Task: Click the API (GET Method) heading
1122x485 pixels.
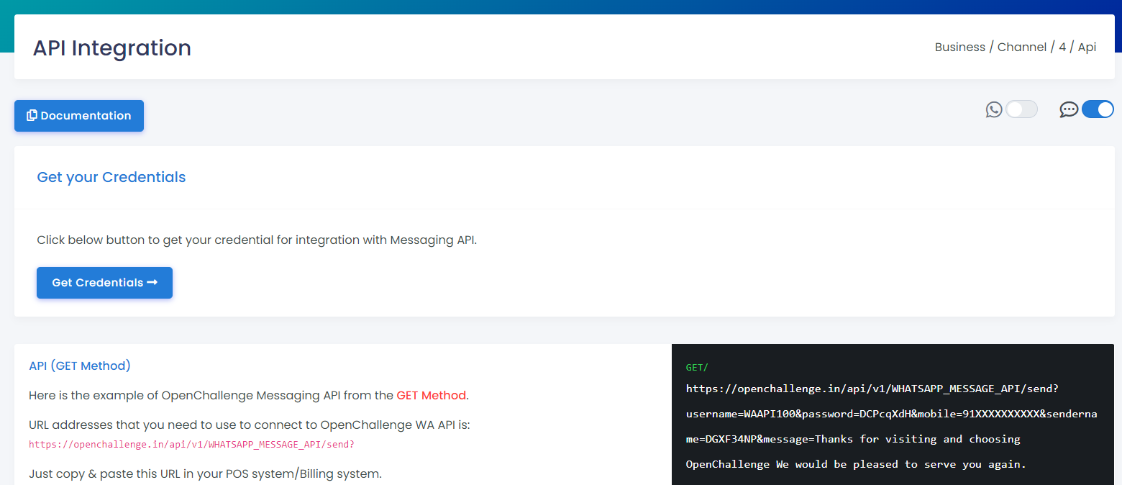Action: pos(80,366)
